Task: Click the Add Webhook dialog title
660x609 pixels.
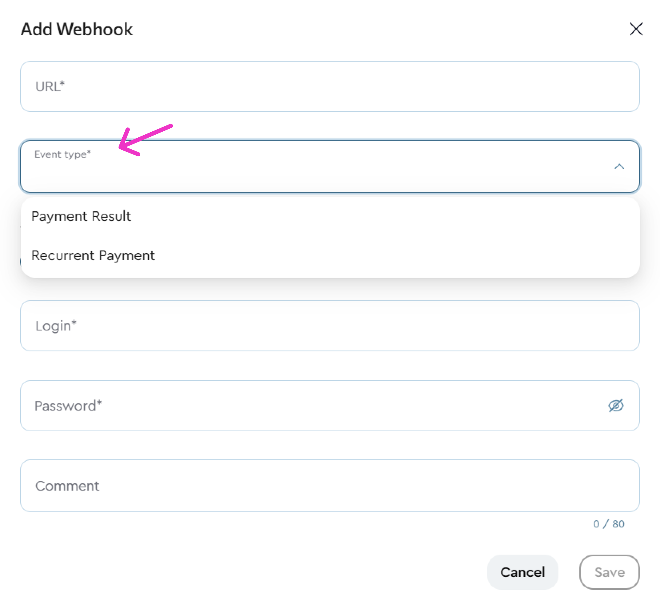Action: 77,29
